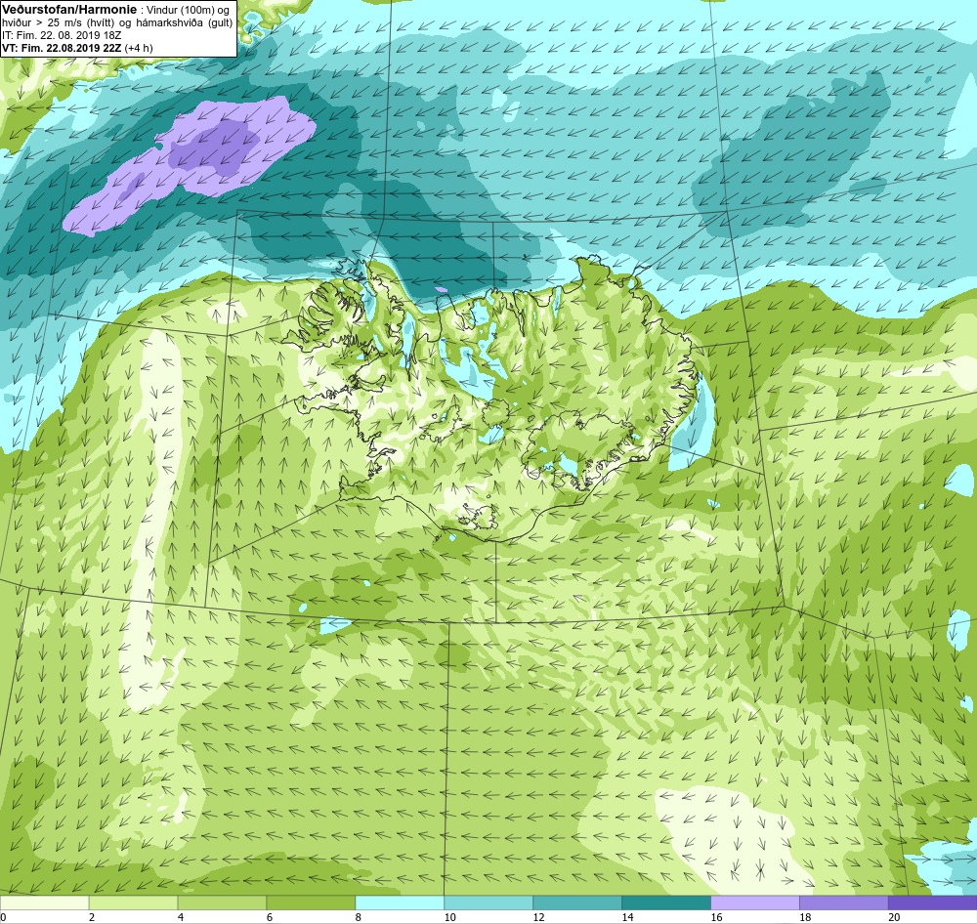
Task: Click the 12-14 m/s teal legend swatch
Action: point(577,903)
